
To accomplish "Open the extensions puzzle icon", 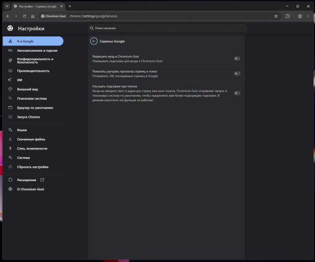I will click(x=288, y=16).
